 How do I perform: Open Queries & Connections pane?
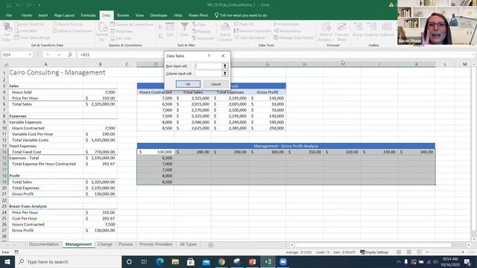[x=132, y=25]
